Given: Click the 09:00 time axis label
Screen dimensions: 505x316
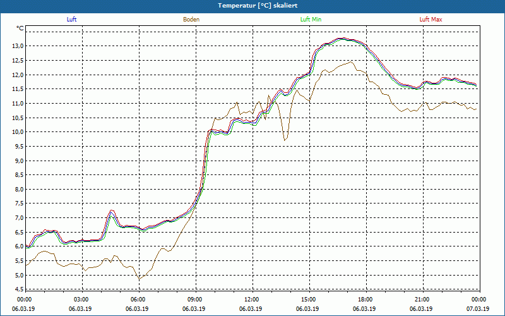Looking at the screenshot, I should tap(194, 300).
